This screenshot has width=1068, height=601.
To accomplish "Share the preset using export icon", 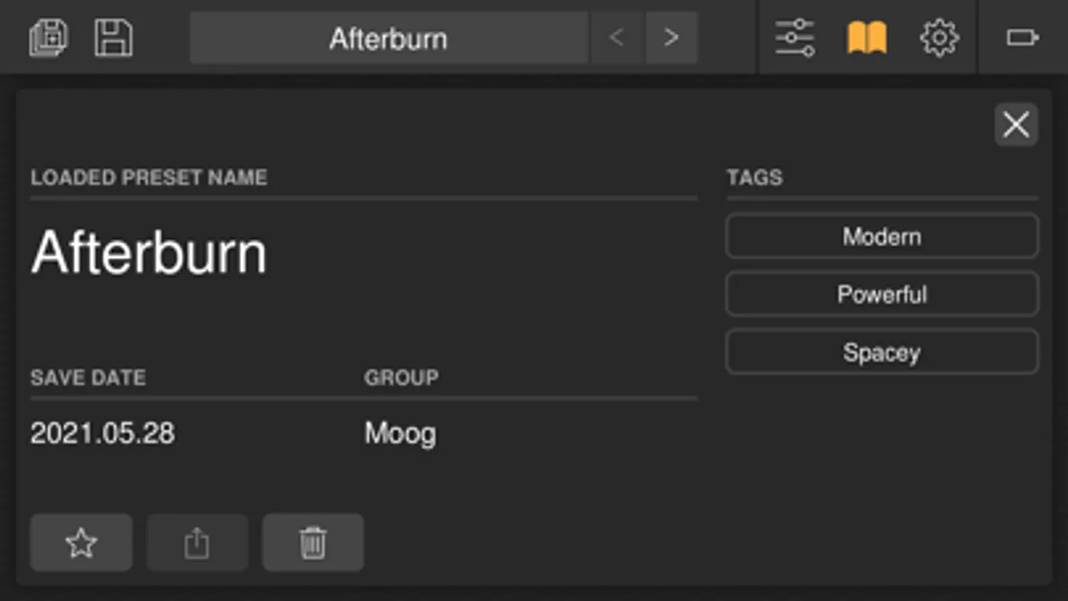I will [197, 542].
